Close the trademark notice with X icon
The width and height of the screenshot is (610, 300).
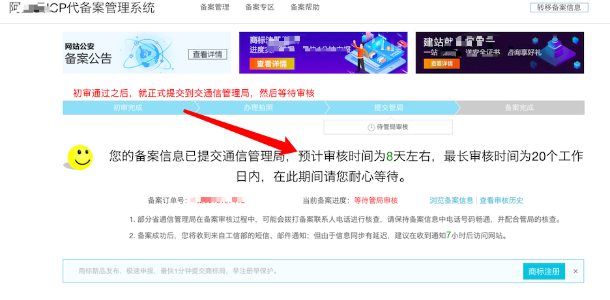tap(575, 271)
